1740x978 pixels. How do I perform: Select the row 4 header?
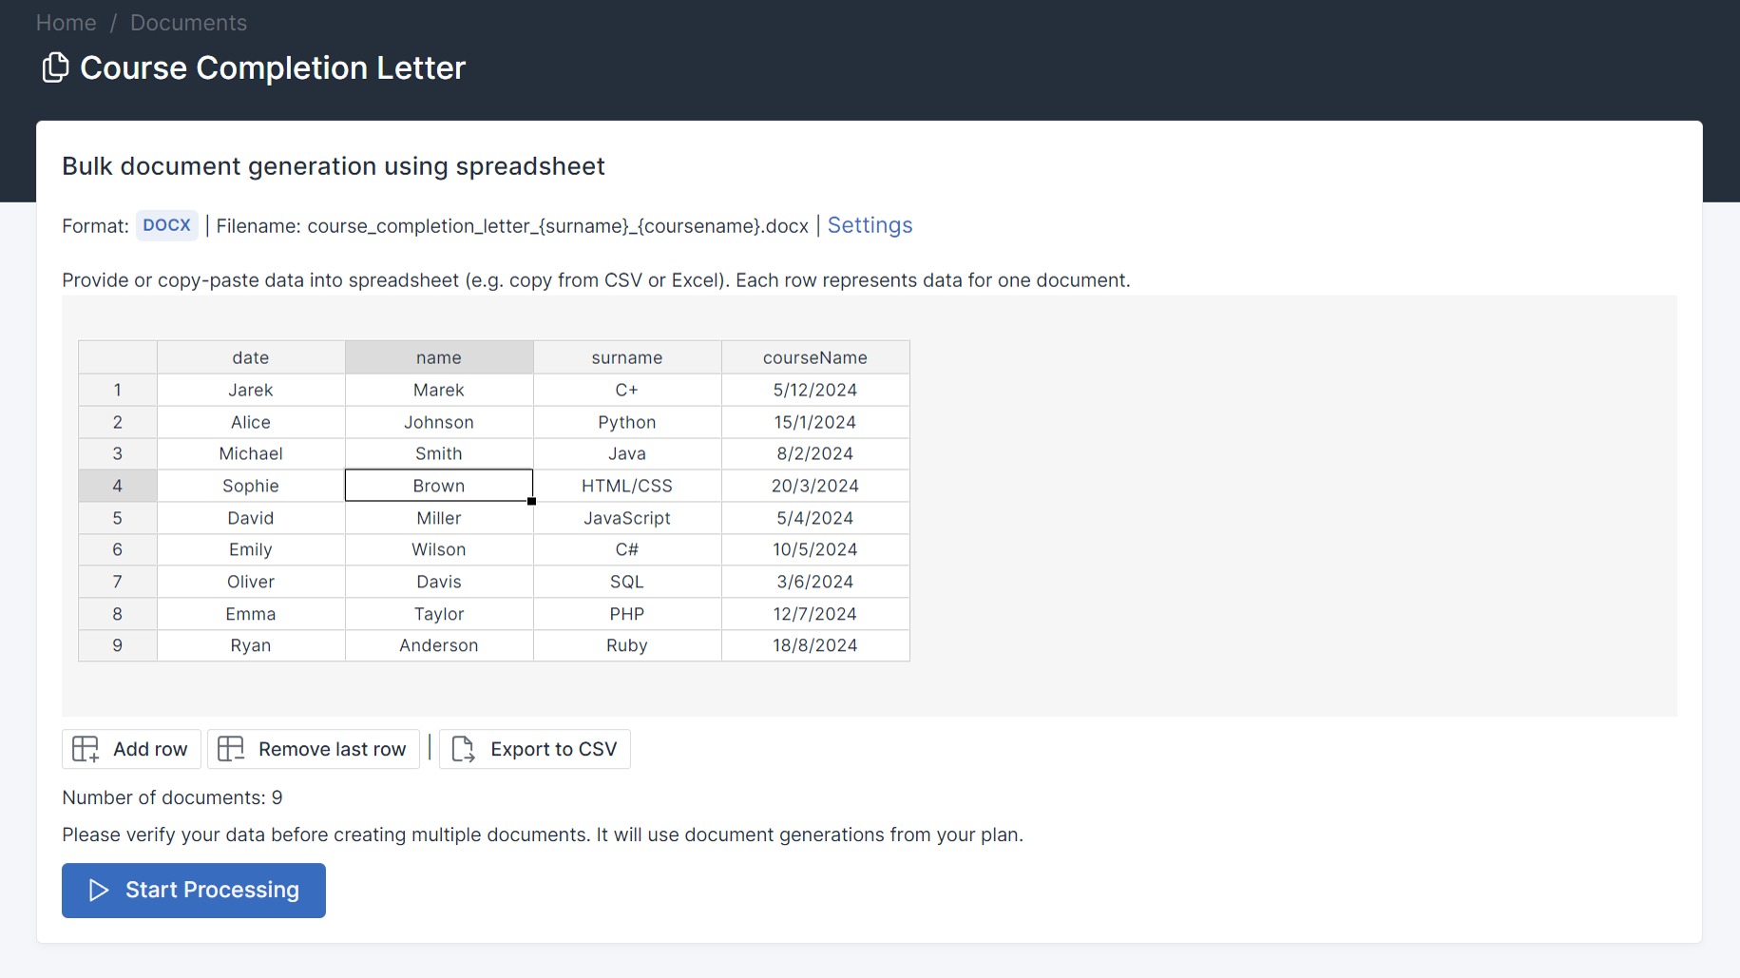(118, 486)
